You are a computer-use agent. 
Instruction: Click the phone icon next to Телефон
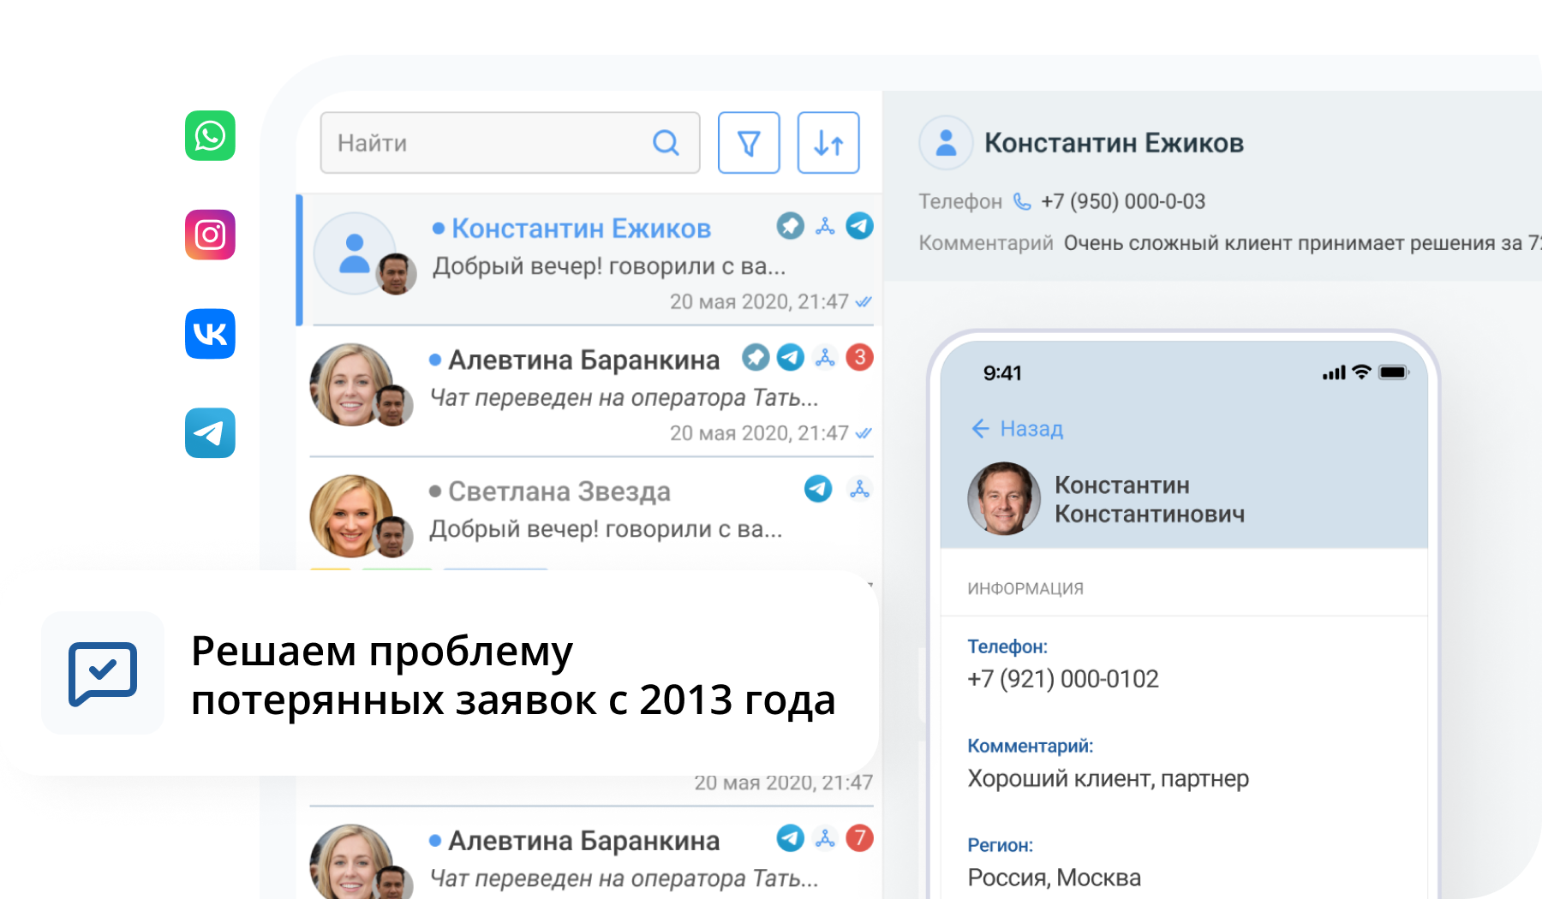tap(1022, 201)
